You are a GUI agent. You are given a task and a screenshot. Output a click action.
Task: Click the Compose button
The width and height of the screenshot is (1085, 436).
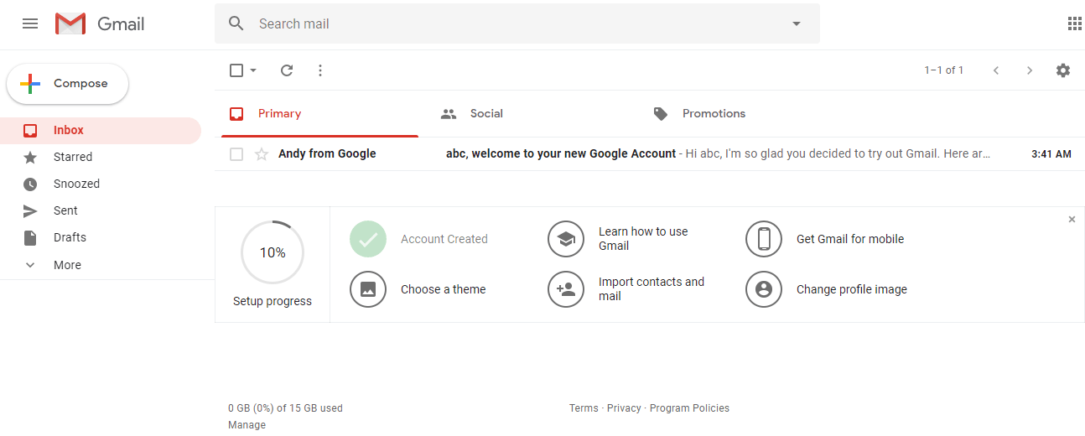[x=68, y=84]
